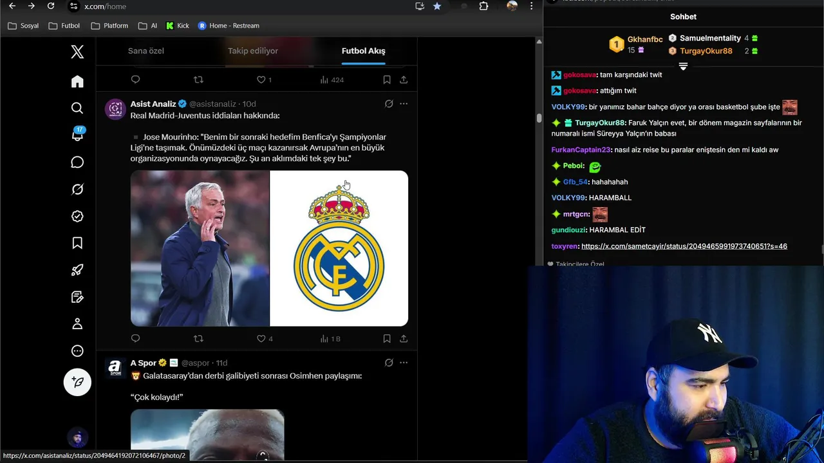Repost the Asist Analiz Mourinho post

[198, 338]
